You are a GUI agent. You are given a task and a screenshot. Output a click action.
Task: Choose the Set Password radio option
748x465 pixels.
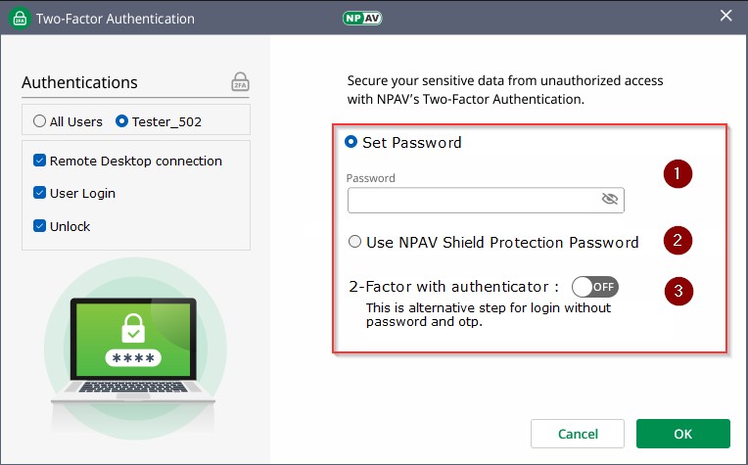[x=351, y=142]
